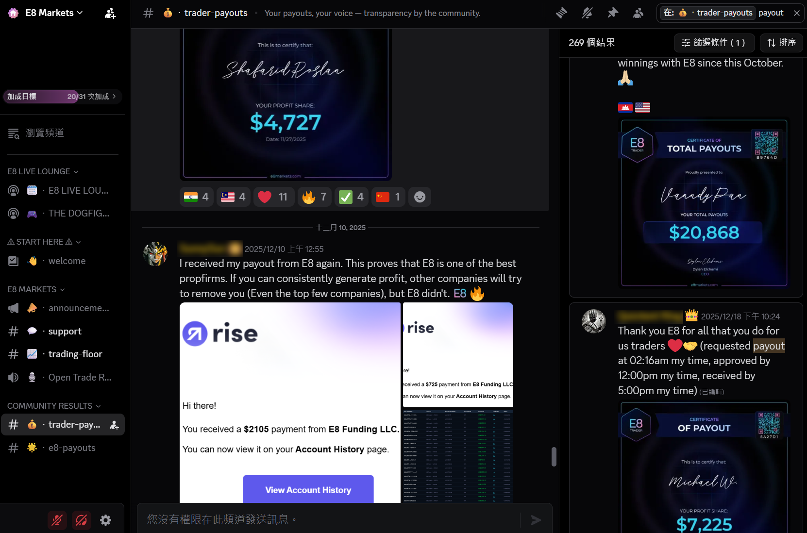Collapse the E8 LIVE LOUNGE category
The height and width of the screenshot is (533, 807).
tap(43, 171)
